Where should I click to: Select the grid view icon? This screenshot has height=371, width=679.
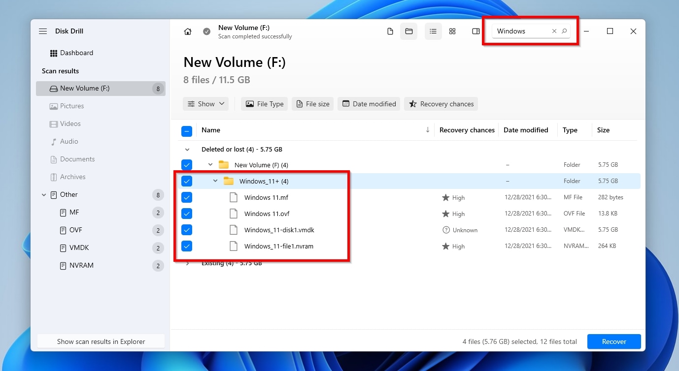pos(452,31)
